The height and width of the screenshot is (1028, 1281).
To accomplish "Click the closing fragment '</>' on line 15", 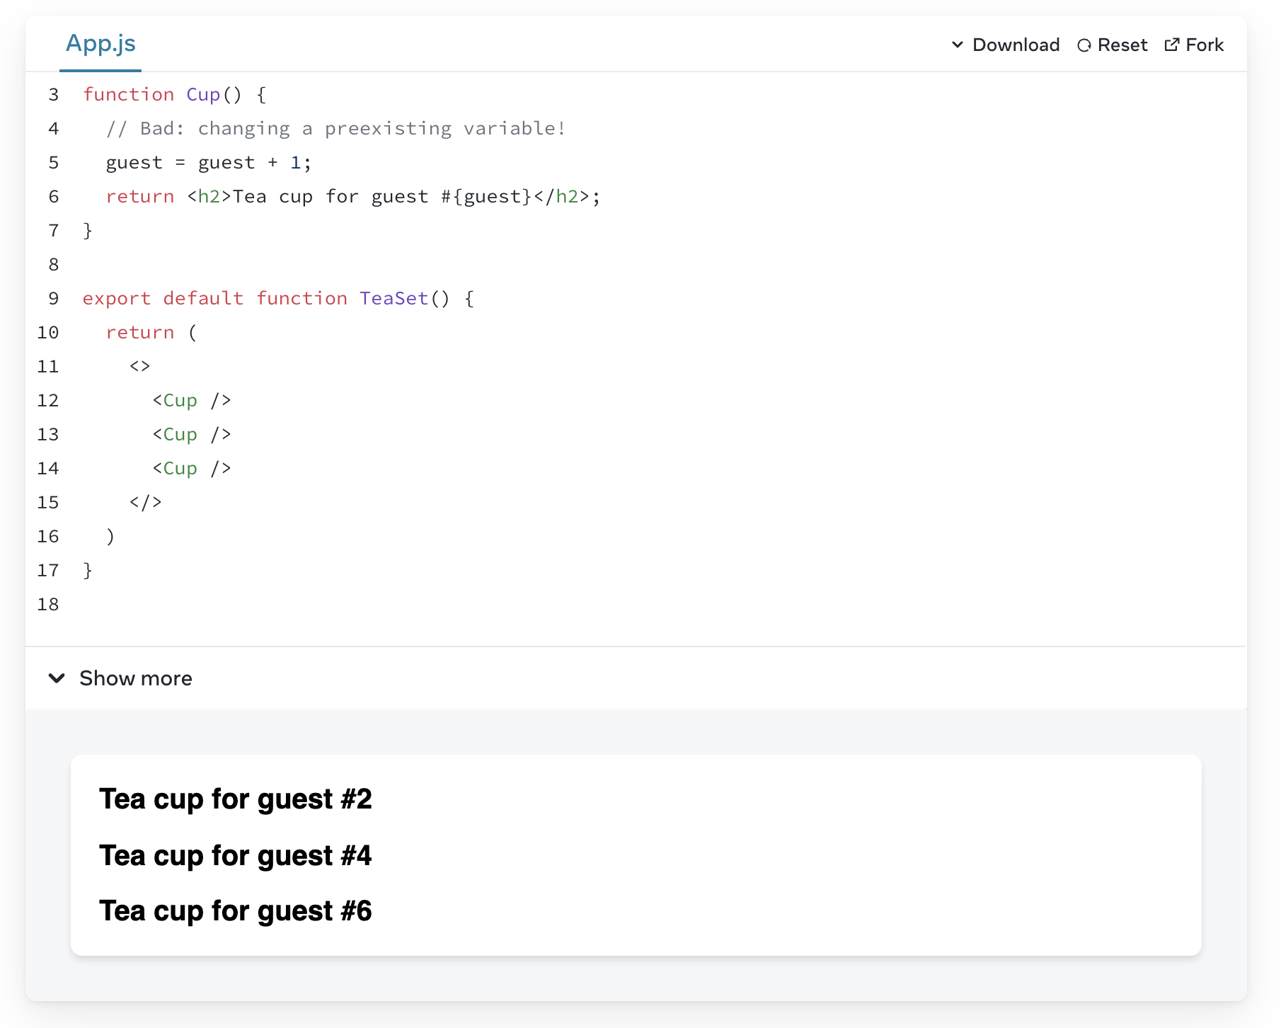I will tap(146, 502).
